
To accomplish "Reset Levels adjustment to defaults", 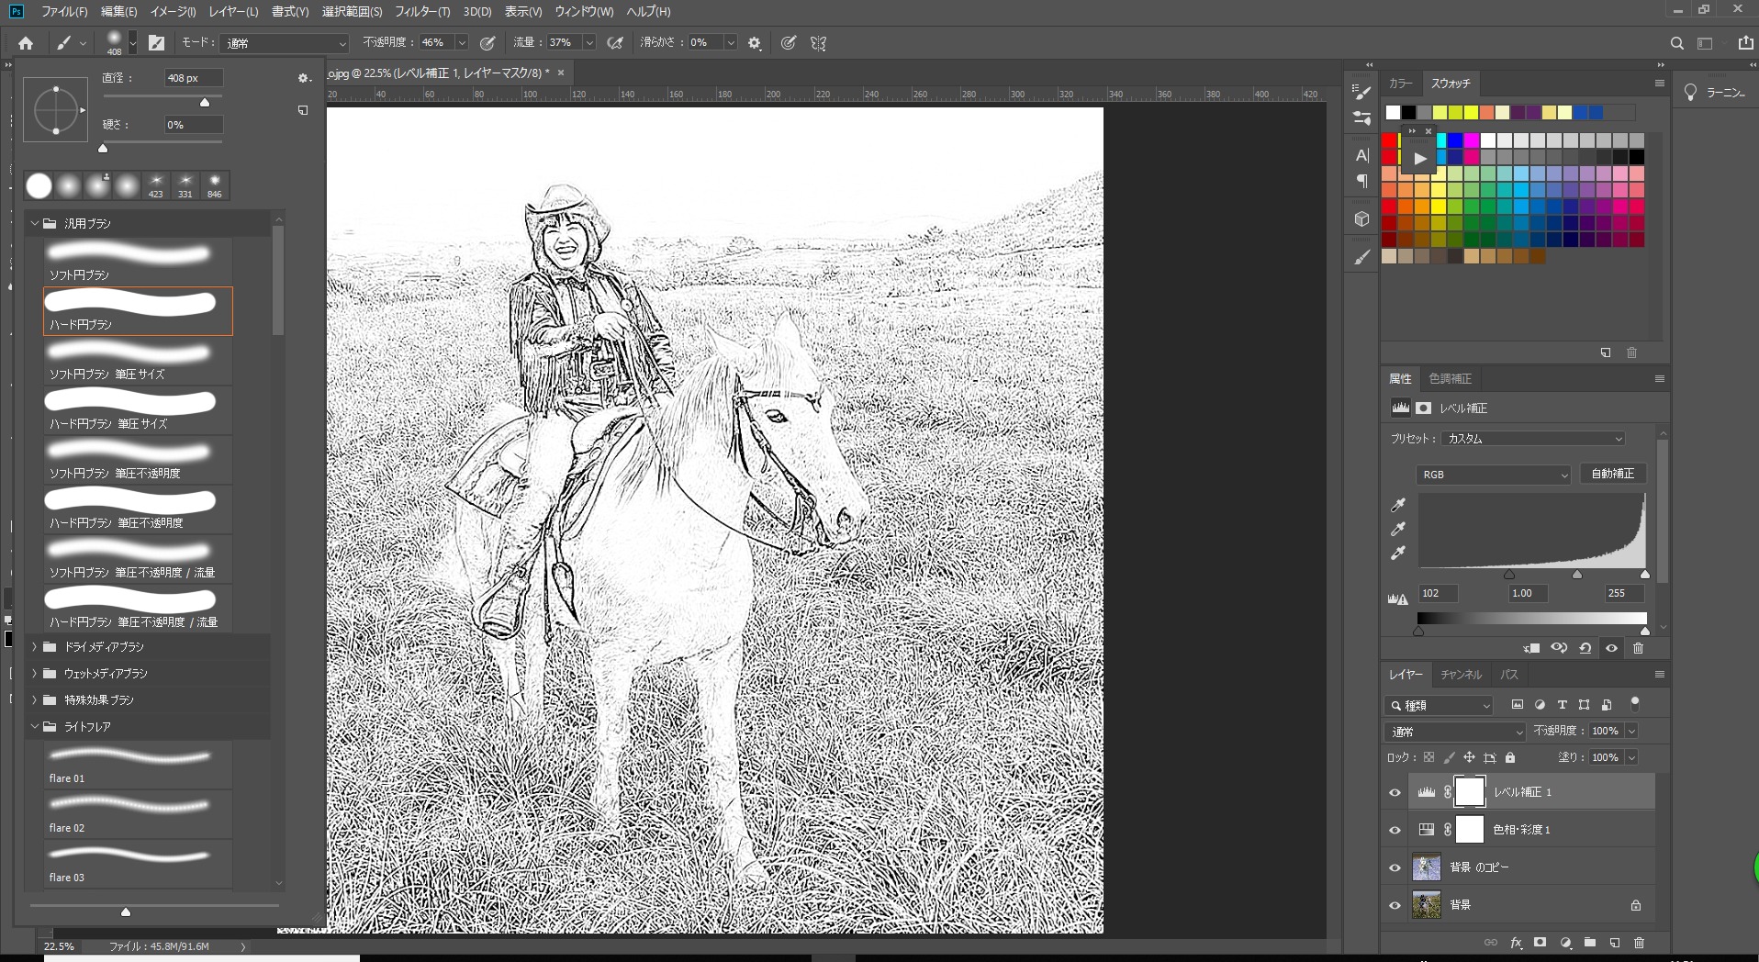I will click(x=1585, y=648).
